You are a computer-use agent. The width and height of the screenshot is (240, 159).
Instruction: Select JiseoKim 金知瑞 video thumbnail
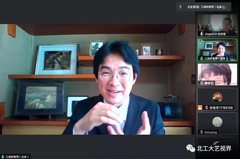pos(217,25)
